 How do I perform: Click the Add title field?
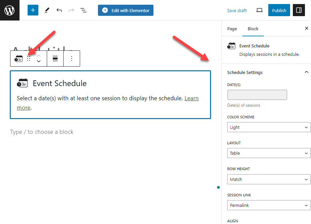point(43,48)
